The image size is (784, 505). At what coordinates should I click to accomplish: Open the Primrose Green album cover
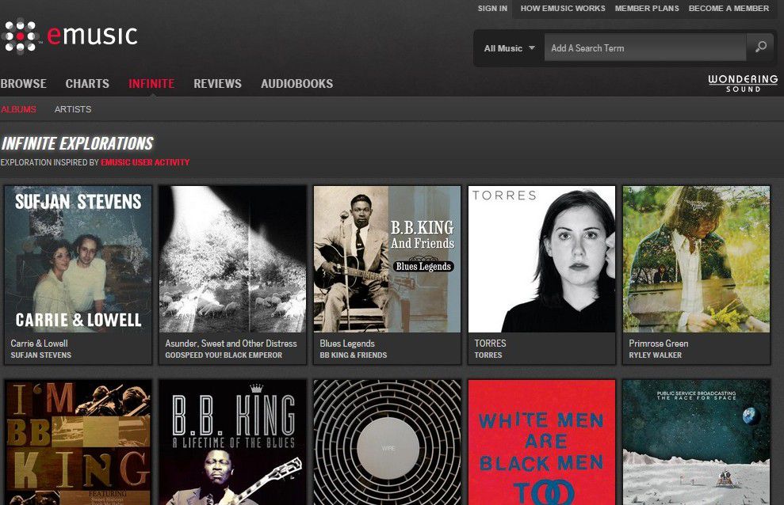tap(696, 259)
